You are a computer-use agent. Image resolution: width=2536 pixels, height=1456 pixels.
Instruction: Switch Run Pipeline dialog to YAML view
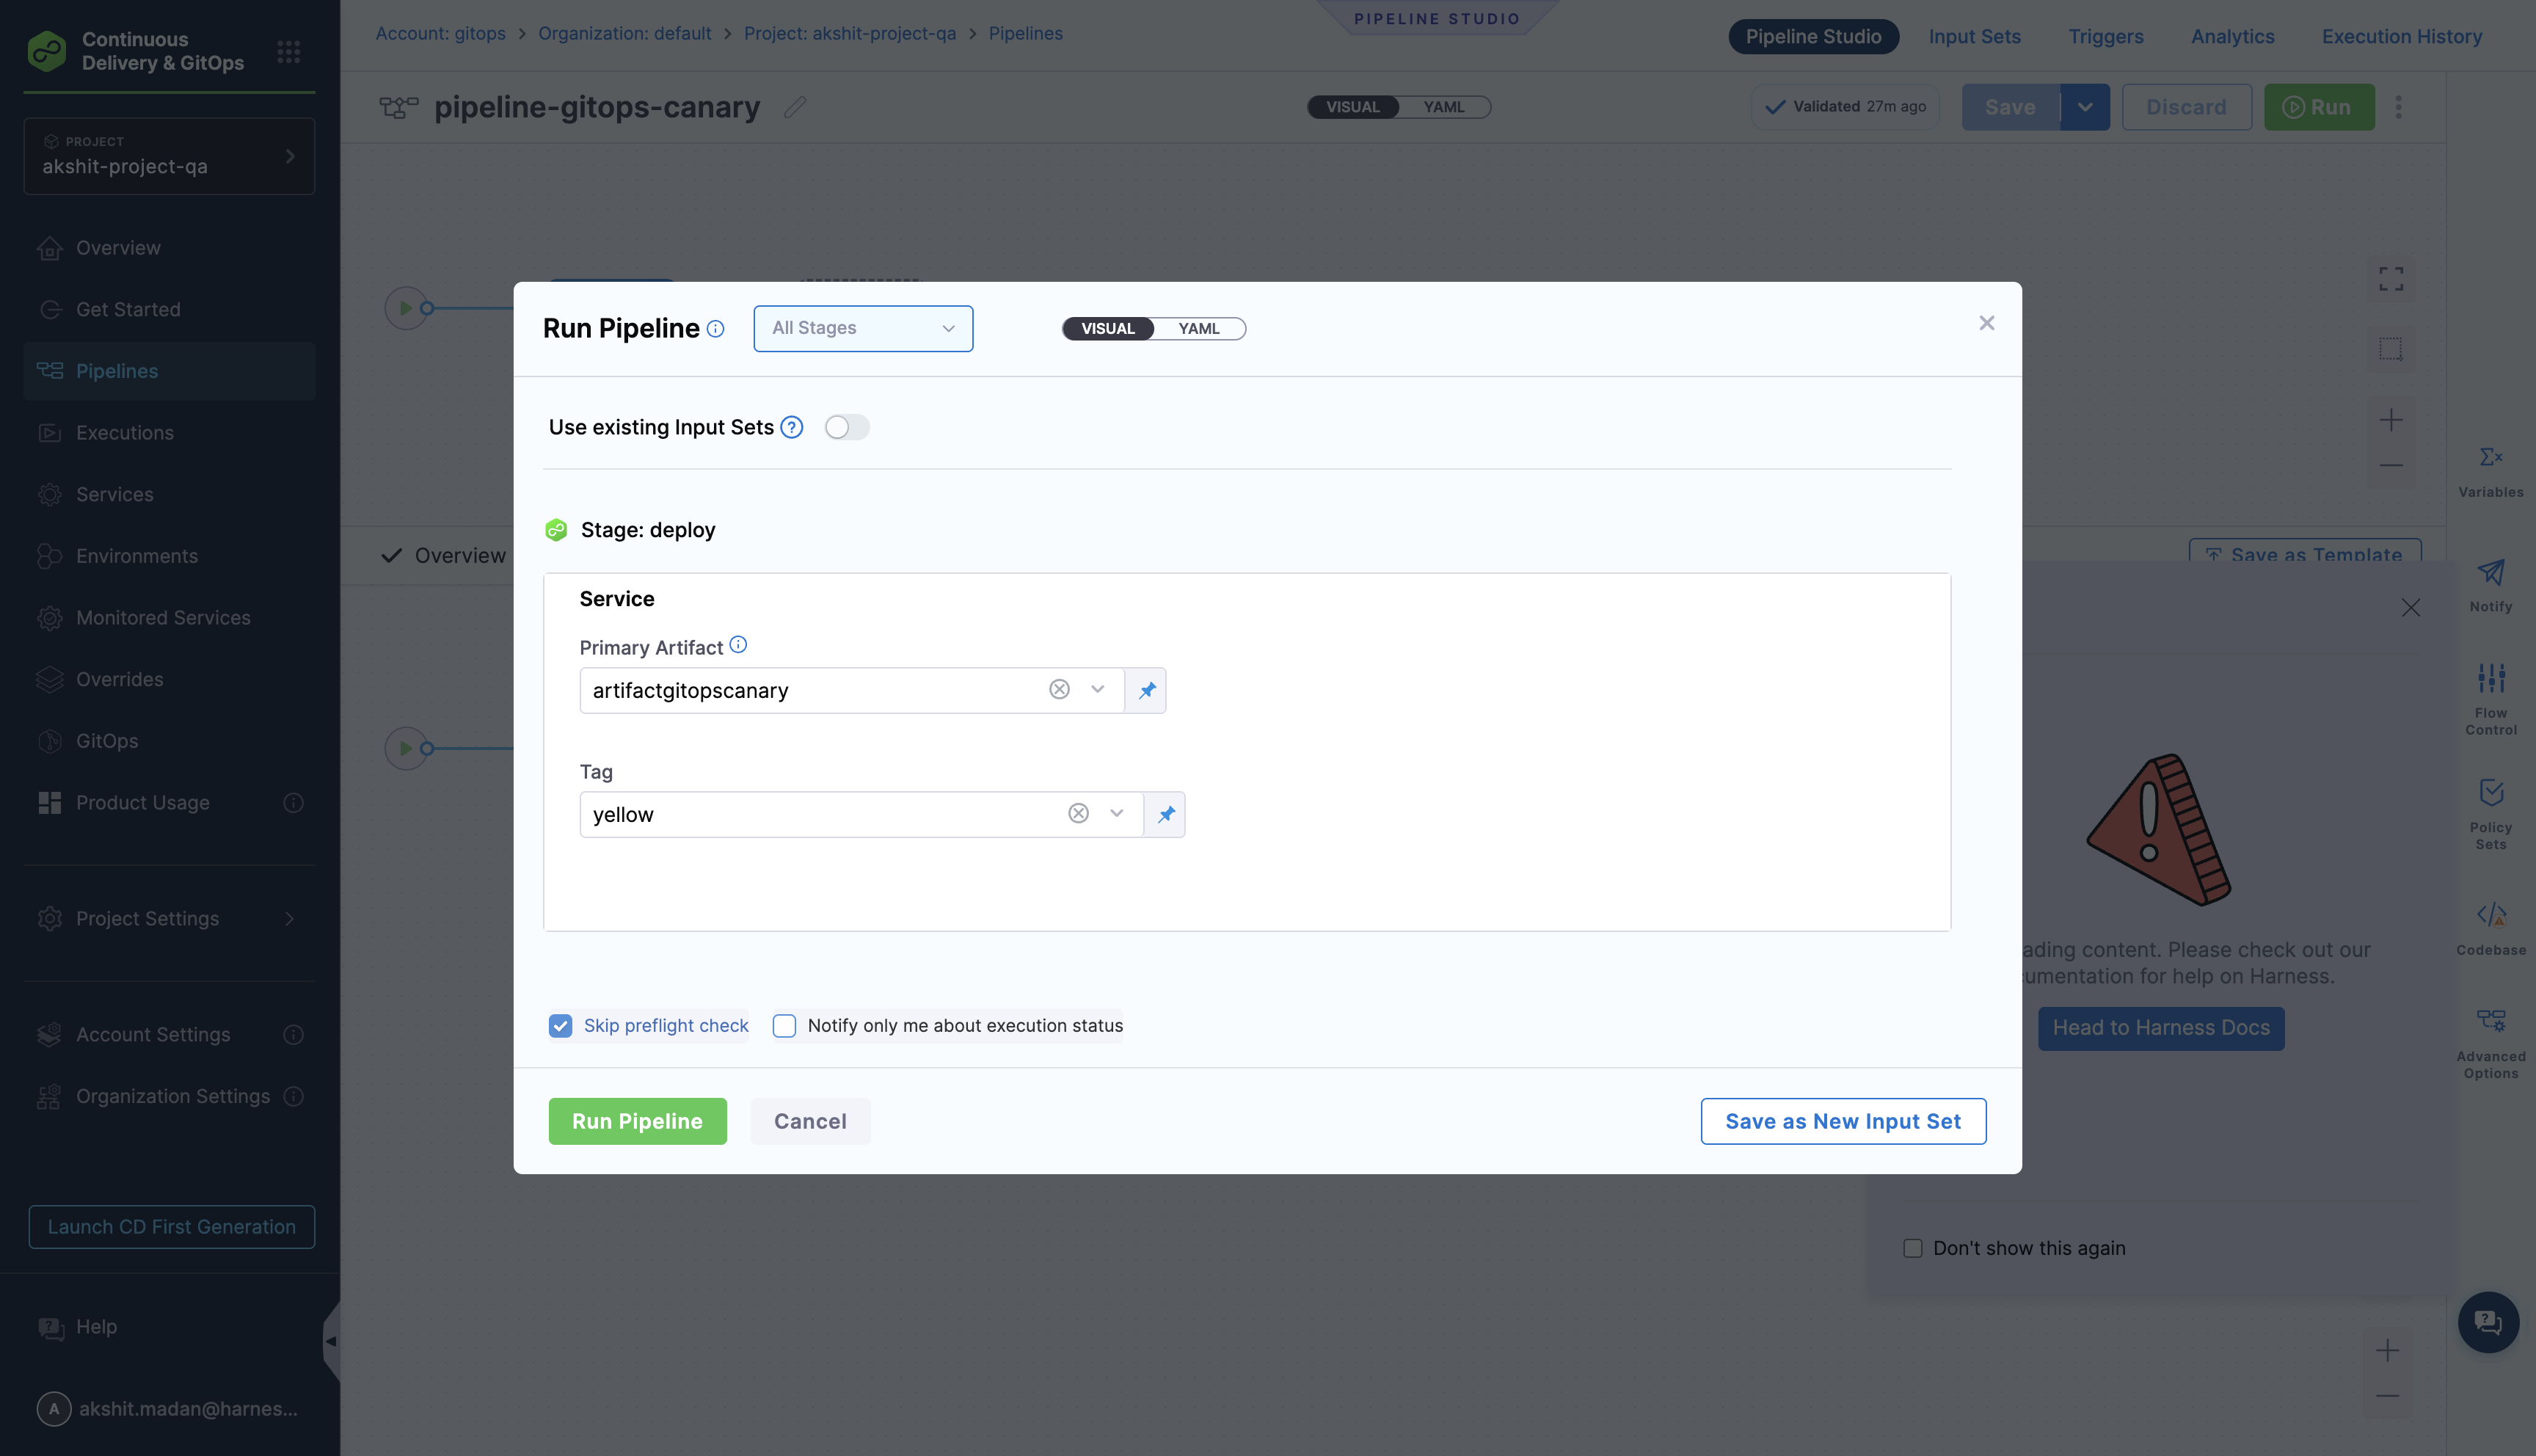click(1198, 328)
